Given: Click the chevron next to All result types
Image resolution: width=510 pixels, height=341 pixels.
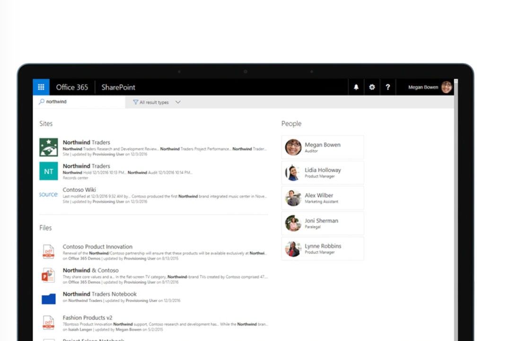Looking at the screenshot, I should coord(178,102).
